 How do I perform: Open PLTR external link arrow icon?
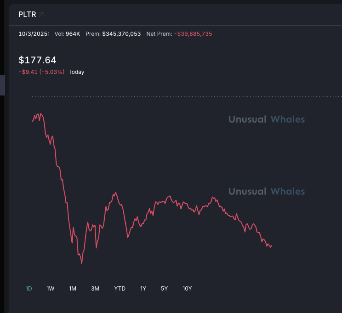(41, 15)
